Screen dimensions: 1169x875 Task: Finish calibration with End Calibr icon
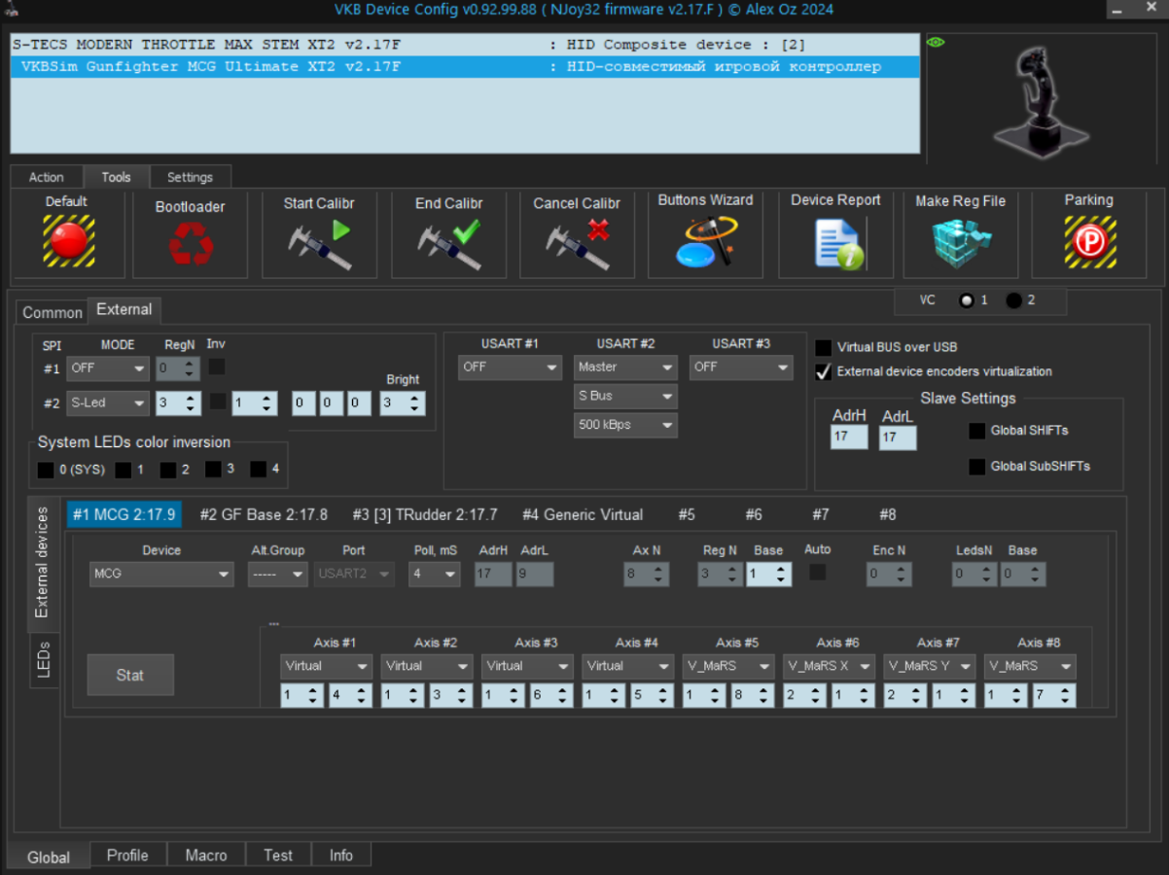(448, 243)
